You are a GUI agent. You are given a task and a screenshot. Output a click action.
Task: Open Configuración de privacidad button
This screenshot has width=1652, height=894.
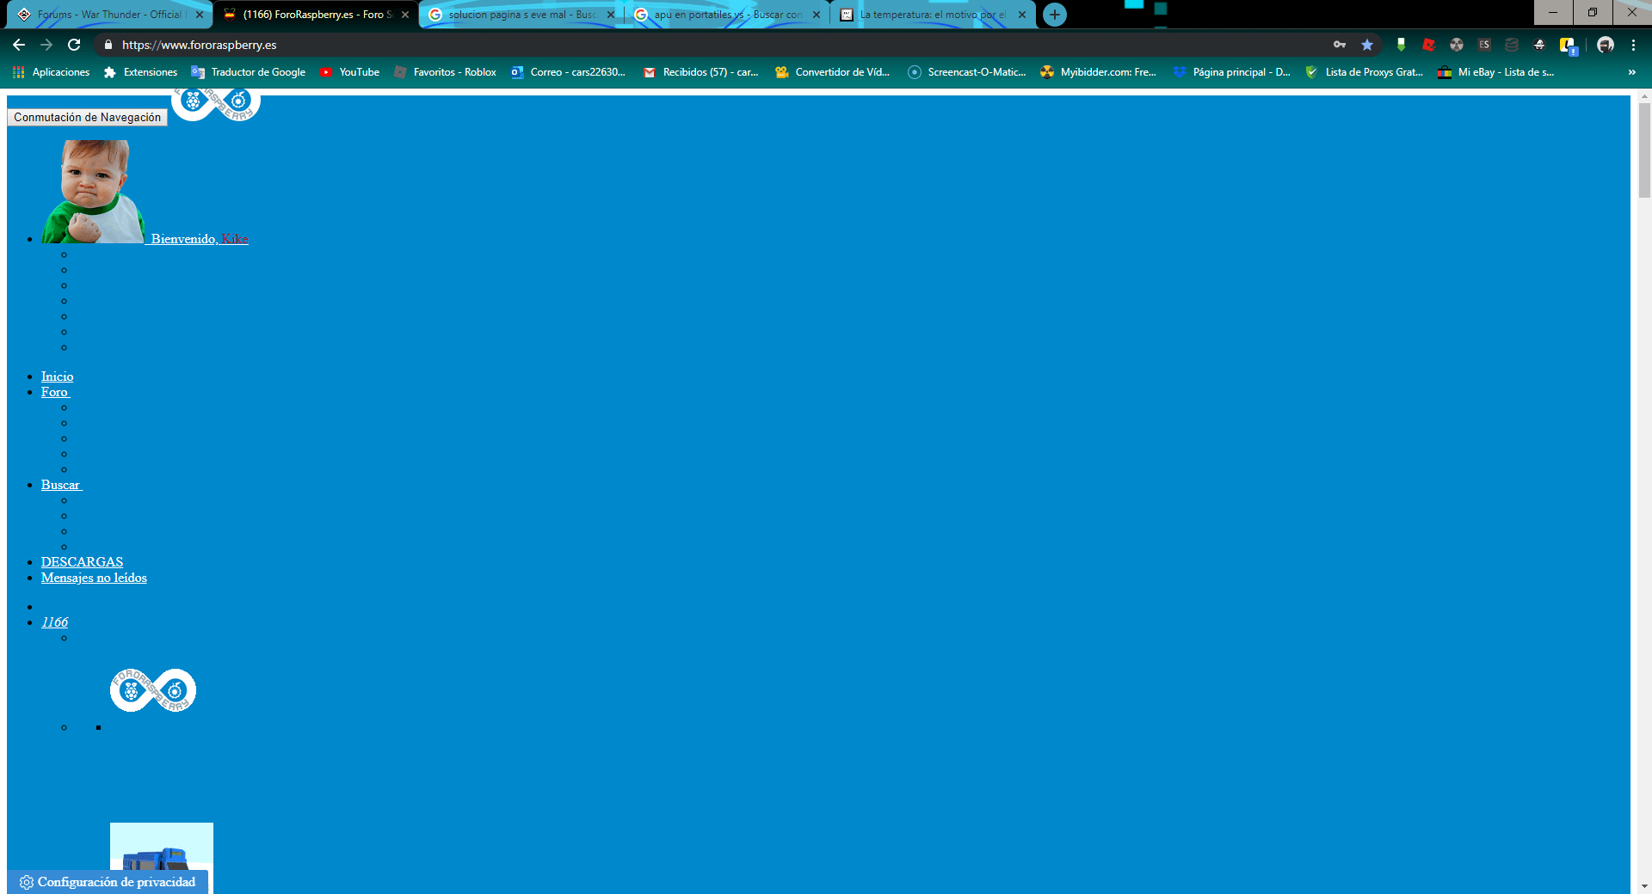108,882
